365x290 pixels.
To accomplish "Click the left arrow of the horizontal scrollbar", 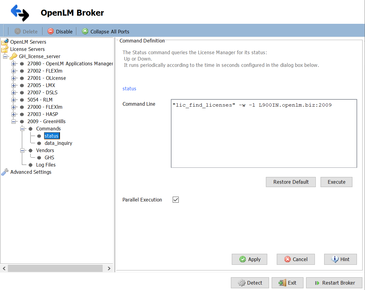I will [4, 268].
